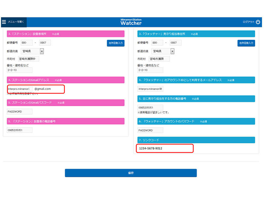Select the watcher 番地・建物名 field with 2-2-10
Image resolution: width=264 pixels, height=198 pixels.
pos(150,70)
